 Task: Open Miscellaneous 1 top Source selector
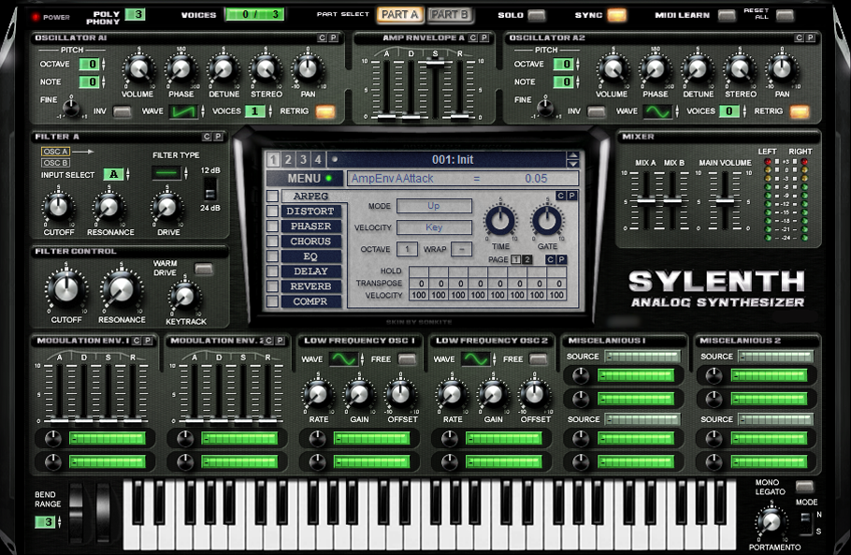642,357
